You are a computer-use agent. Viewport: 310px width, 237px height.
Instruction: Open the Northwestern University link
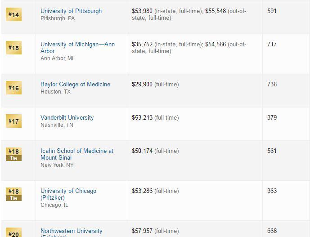[x=71, y=231]
